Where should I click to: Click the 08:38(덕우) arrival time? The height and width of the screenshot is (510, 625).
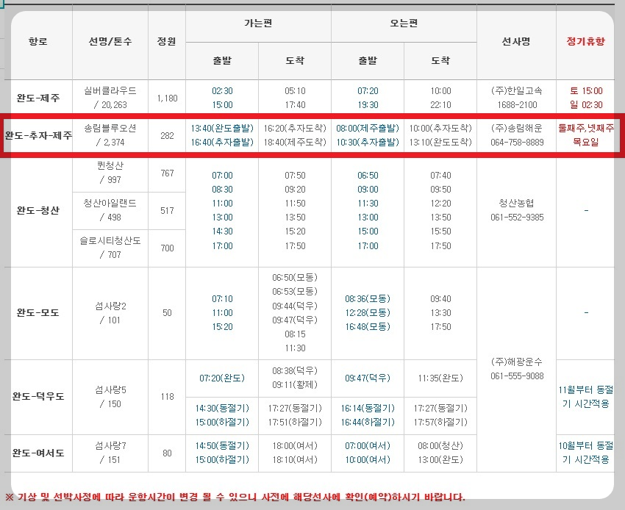295,371
